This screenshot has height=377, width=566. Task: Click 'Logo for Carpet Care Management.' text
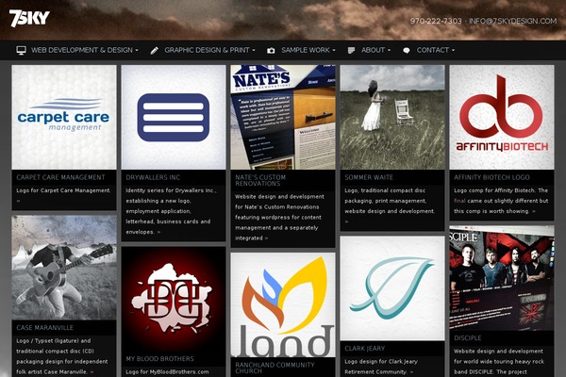(63, 190)
